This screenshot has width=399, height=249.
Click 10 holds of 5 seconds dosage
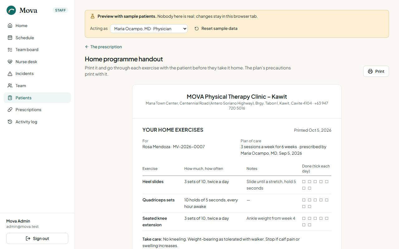click(x=211, y=203)
